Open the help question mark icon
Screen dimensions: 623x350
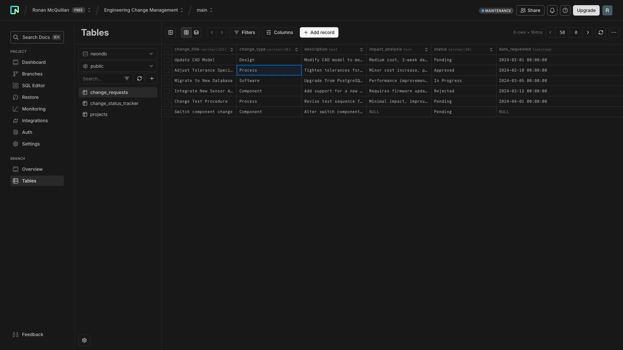coord(565,10)
